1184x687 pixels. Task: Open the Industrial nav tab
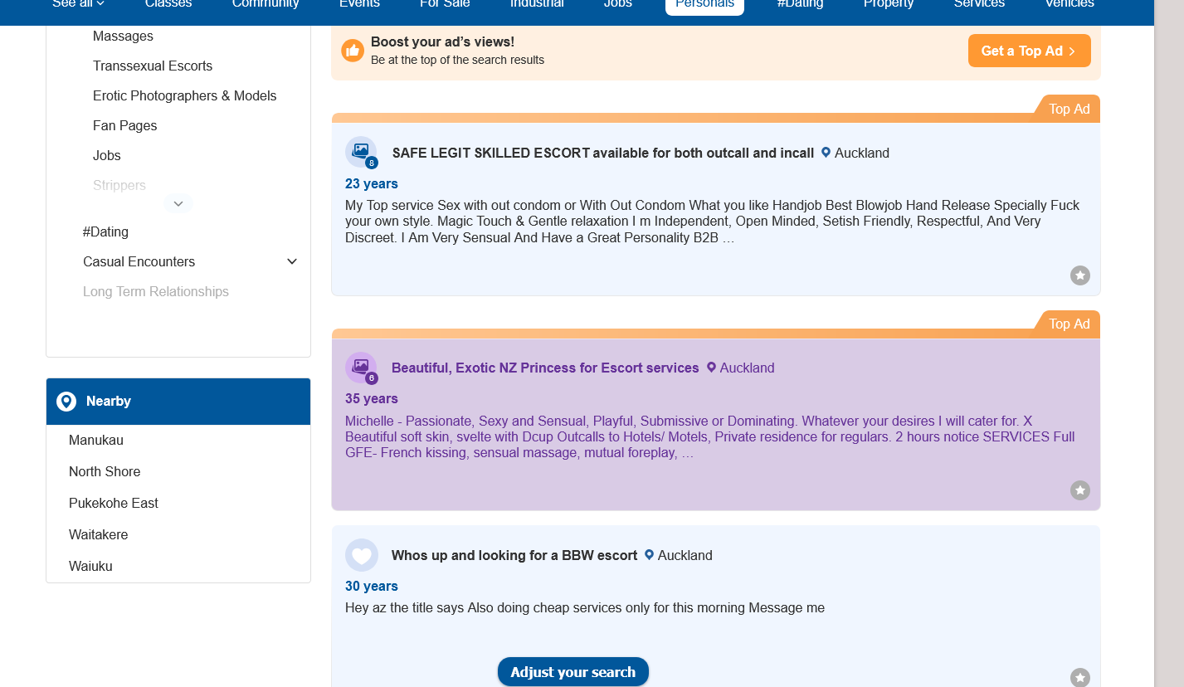point(537,3)
